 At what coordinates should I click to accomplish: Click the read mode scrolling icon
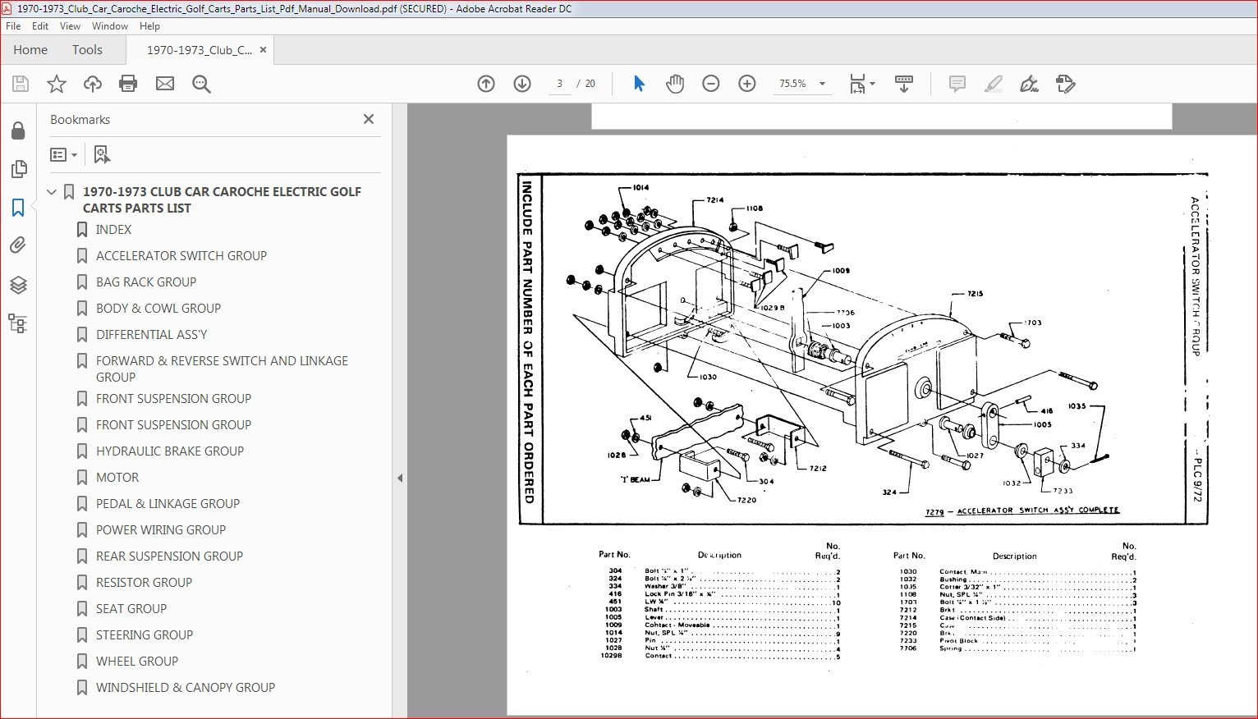[904, 84]
